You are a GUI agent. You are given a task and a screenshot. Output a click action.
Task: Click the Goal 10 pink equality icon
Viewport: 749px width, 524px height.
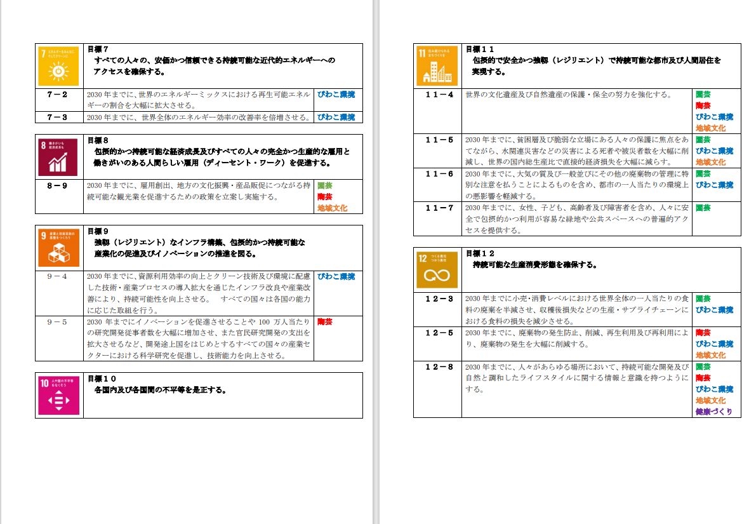click(x=58, y=395)
